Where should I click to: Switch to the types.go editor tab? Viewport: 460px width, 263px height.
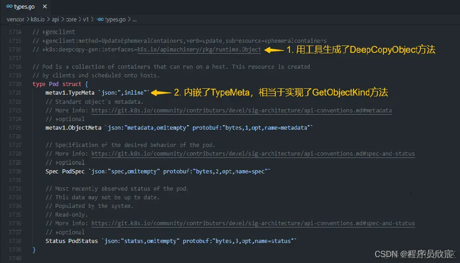click(25, 6)
